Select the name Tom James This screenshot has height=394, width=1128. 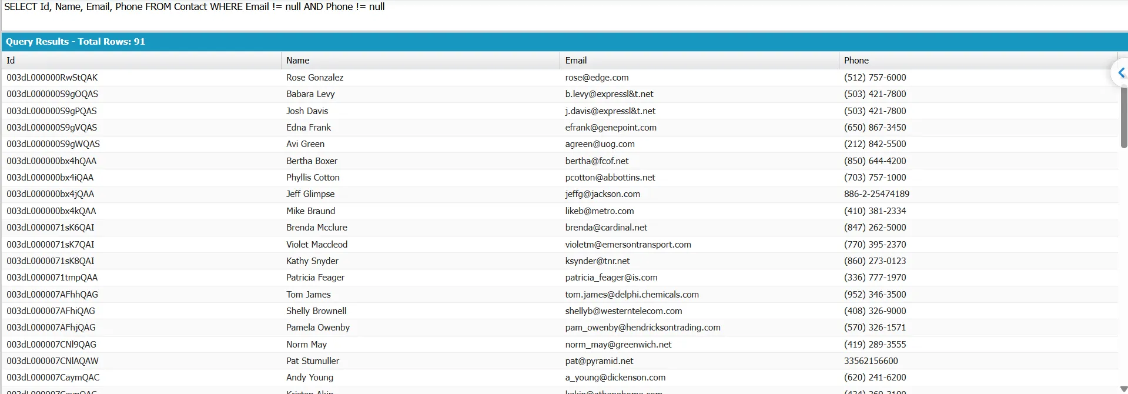tap(308, 295)
